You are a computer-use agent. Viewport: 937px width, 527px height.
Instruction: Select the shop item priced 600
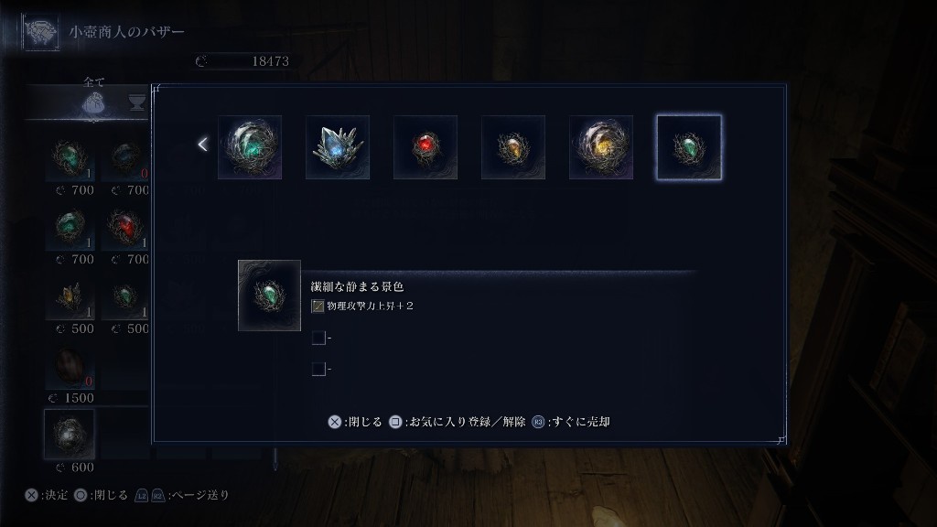coord(70,435)
